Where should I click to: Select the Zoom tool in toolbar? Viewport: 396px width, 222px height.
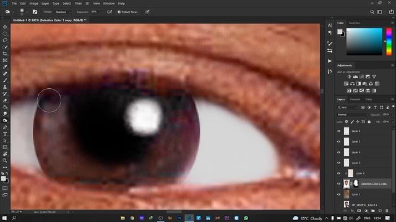point(5,160)
